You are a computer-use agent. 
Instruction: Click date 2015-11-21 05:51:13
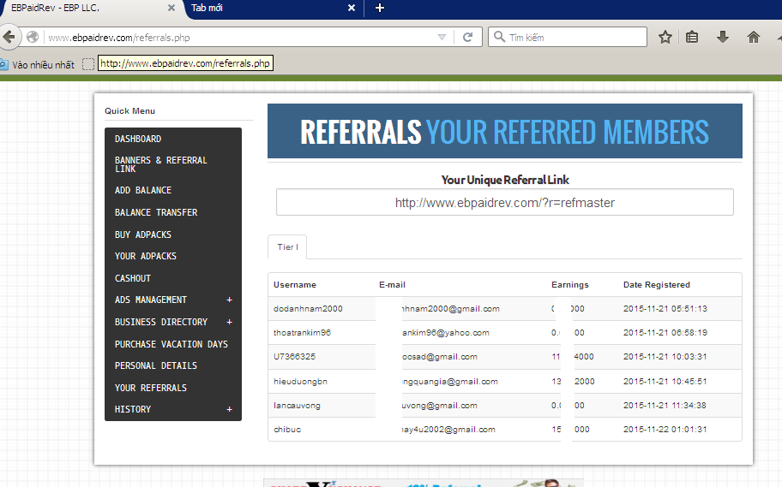click(x=665, y=309)
